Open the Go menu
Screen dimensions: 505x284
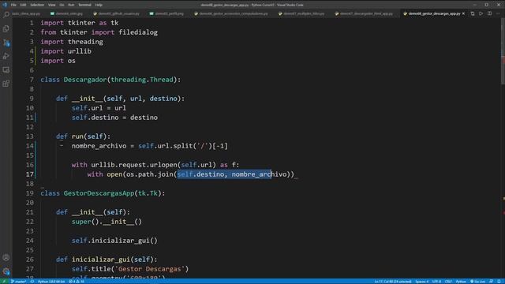click(62, 5)
